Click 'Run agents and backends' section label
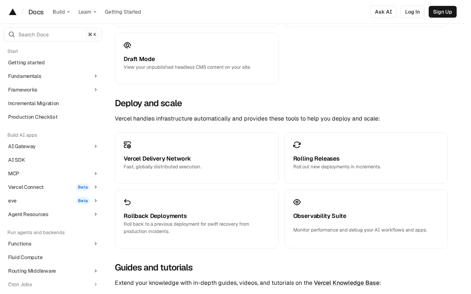 point(36,233)
